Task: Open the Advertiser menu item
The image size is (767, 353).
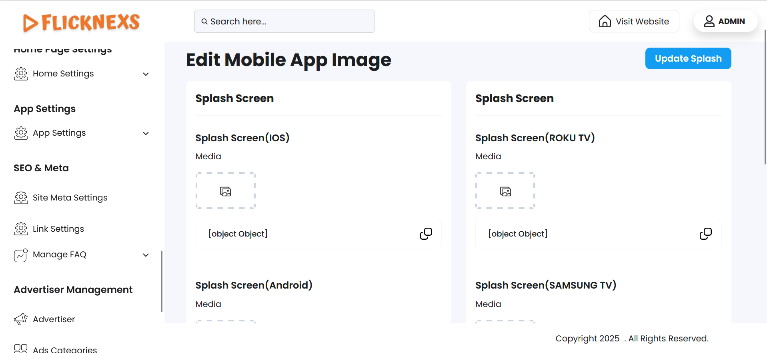Action: (54, 319)
